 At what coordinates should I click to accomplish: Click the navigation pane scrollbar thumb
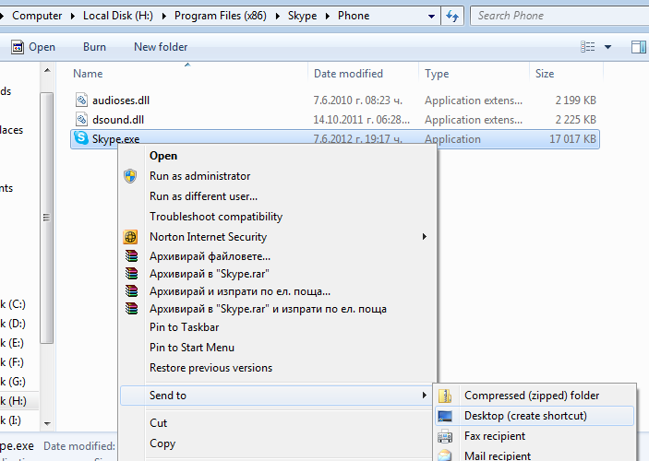pyautogui.click(x=47, y=218)
